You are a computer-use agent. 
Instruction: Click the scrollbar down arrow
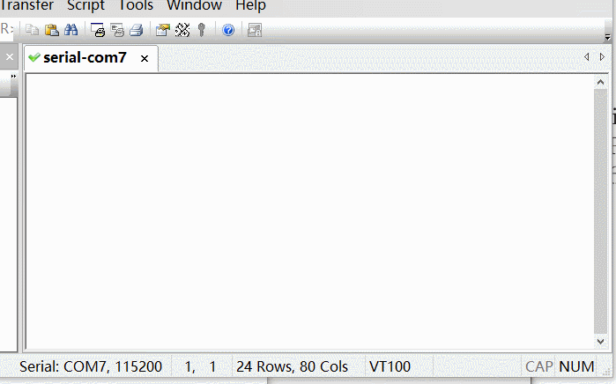(600, 341)
